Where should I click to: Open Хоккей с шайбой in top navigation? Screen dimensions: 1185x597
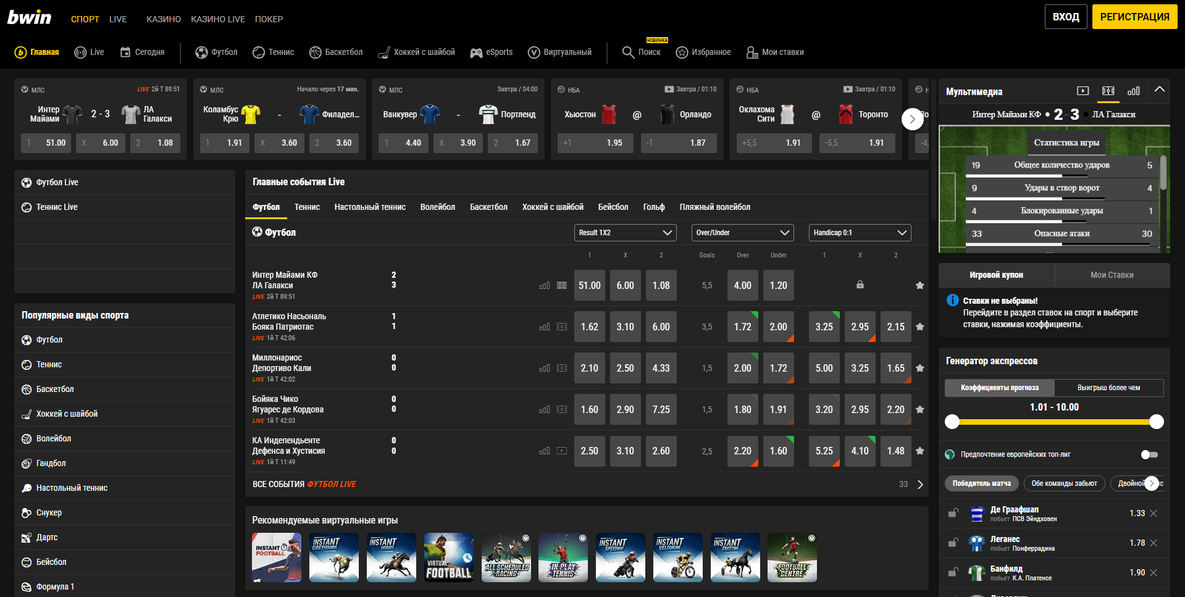tap(416, 52)
